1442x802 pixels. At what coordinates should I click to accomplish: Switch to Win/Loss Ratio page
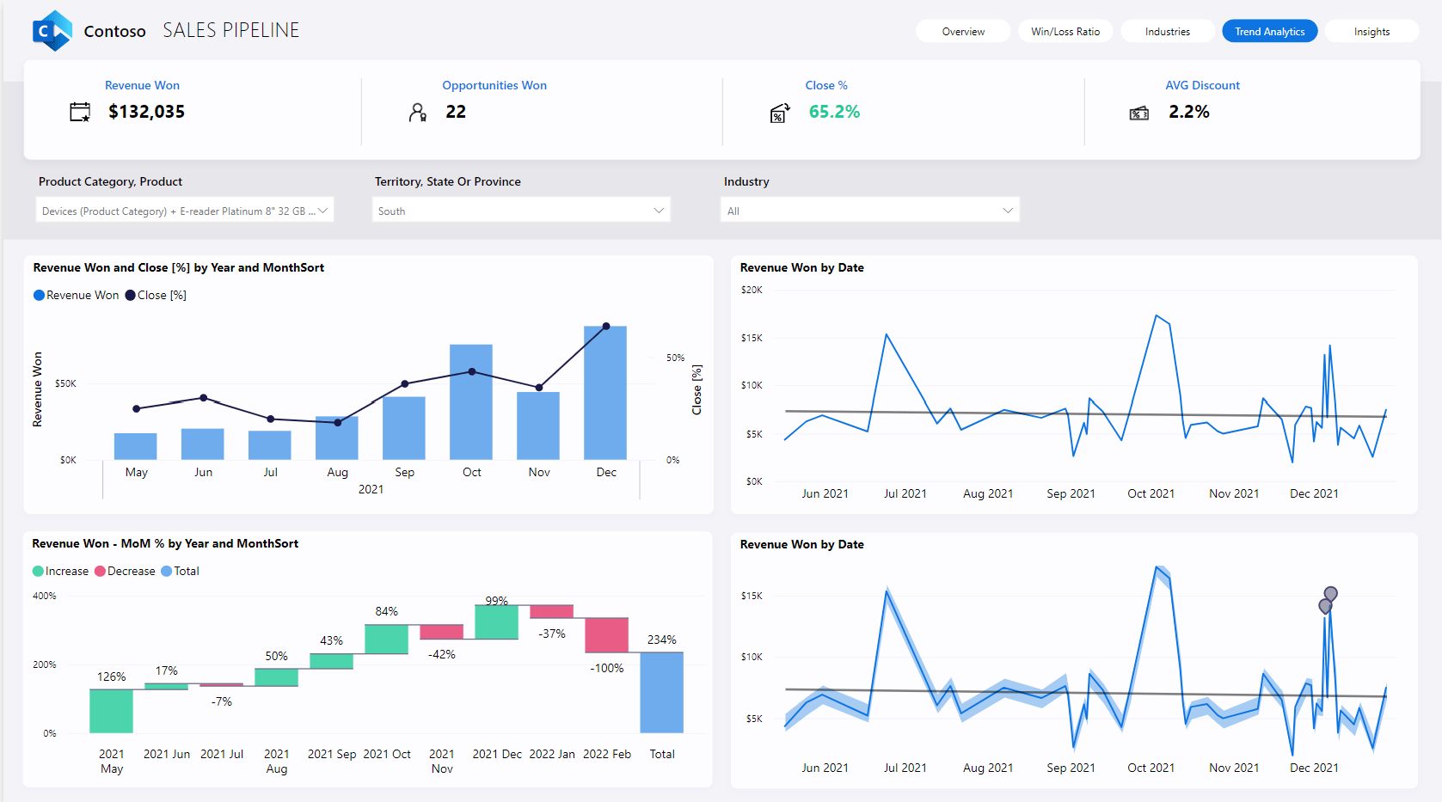point(1065,32)
